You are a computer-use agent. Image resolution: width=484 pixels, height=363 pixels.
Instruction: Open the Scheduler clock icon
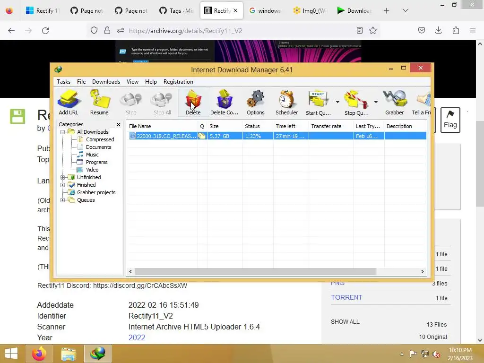click(287, 102)
